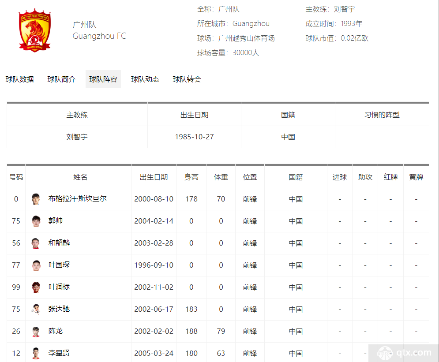Click the 球场：广州越秀山体育场 info line
439x362 pixels.
click(236, 38)
